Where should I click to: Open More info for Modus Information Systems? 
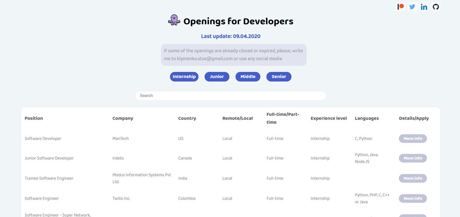(413, 178)
